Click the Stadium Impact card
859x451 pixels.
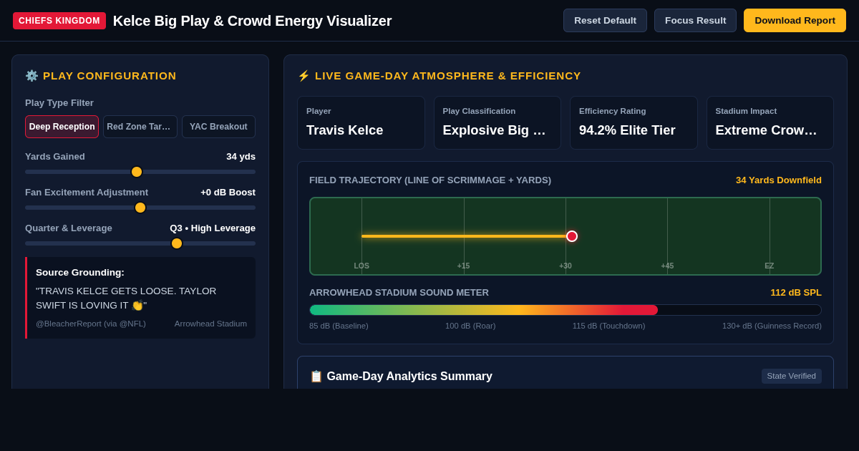770,123
